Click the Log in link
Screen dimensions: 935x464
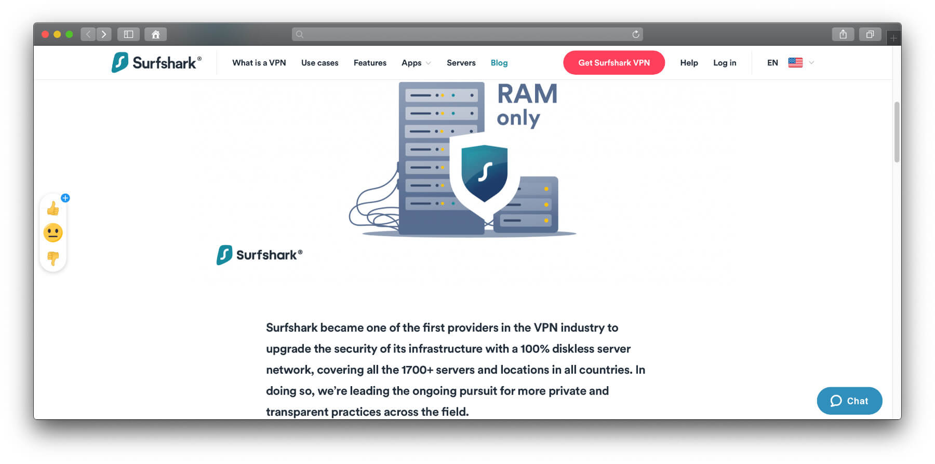click(x=725, y=63)
